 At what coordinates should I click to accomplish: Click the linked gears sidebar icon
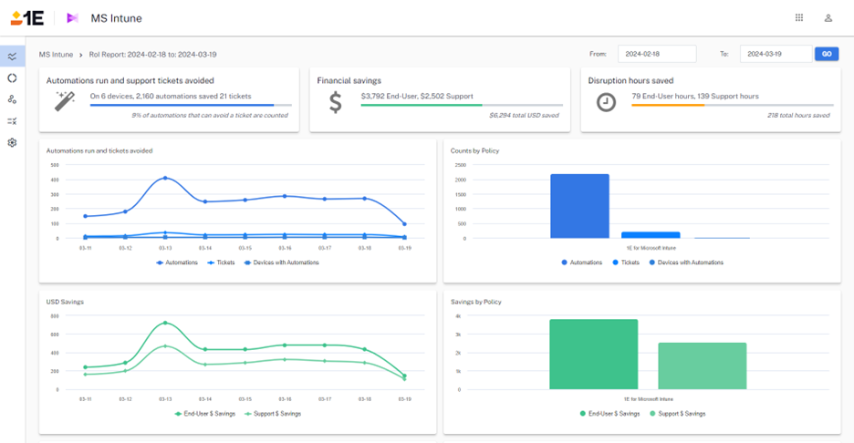[12, 99]
